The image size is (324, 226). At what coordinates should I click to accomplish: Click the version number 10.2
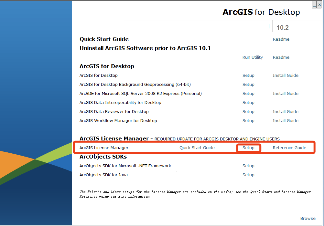(283, 28)
